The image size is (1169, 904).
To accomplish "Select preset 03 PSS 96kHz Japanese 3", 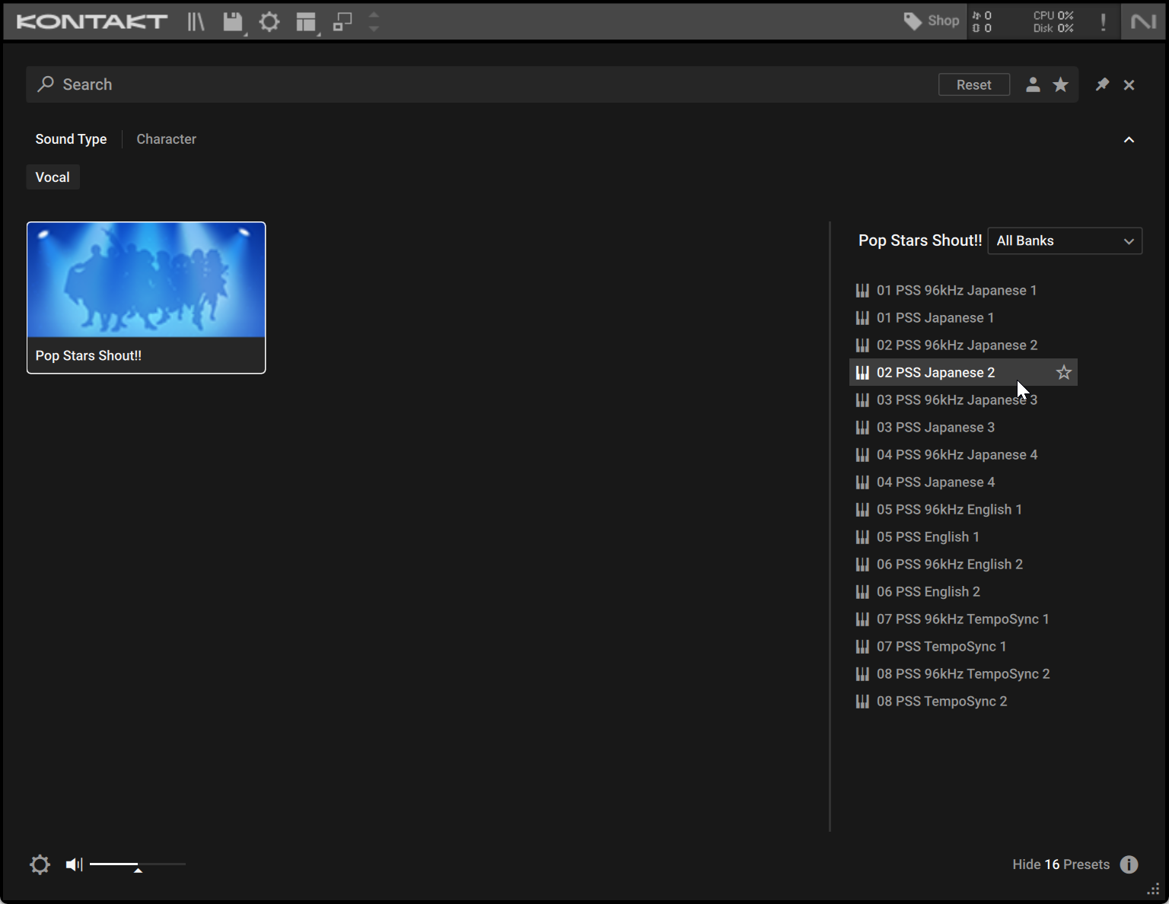I will [964, 399].
